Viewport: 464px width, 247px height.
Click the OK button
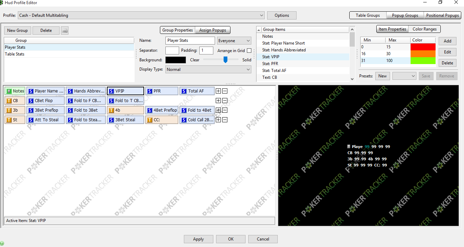click(230, 239)
